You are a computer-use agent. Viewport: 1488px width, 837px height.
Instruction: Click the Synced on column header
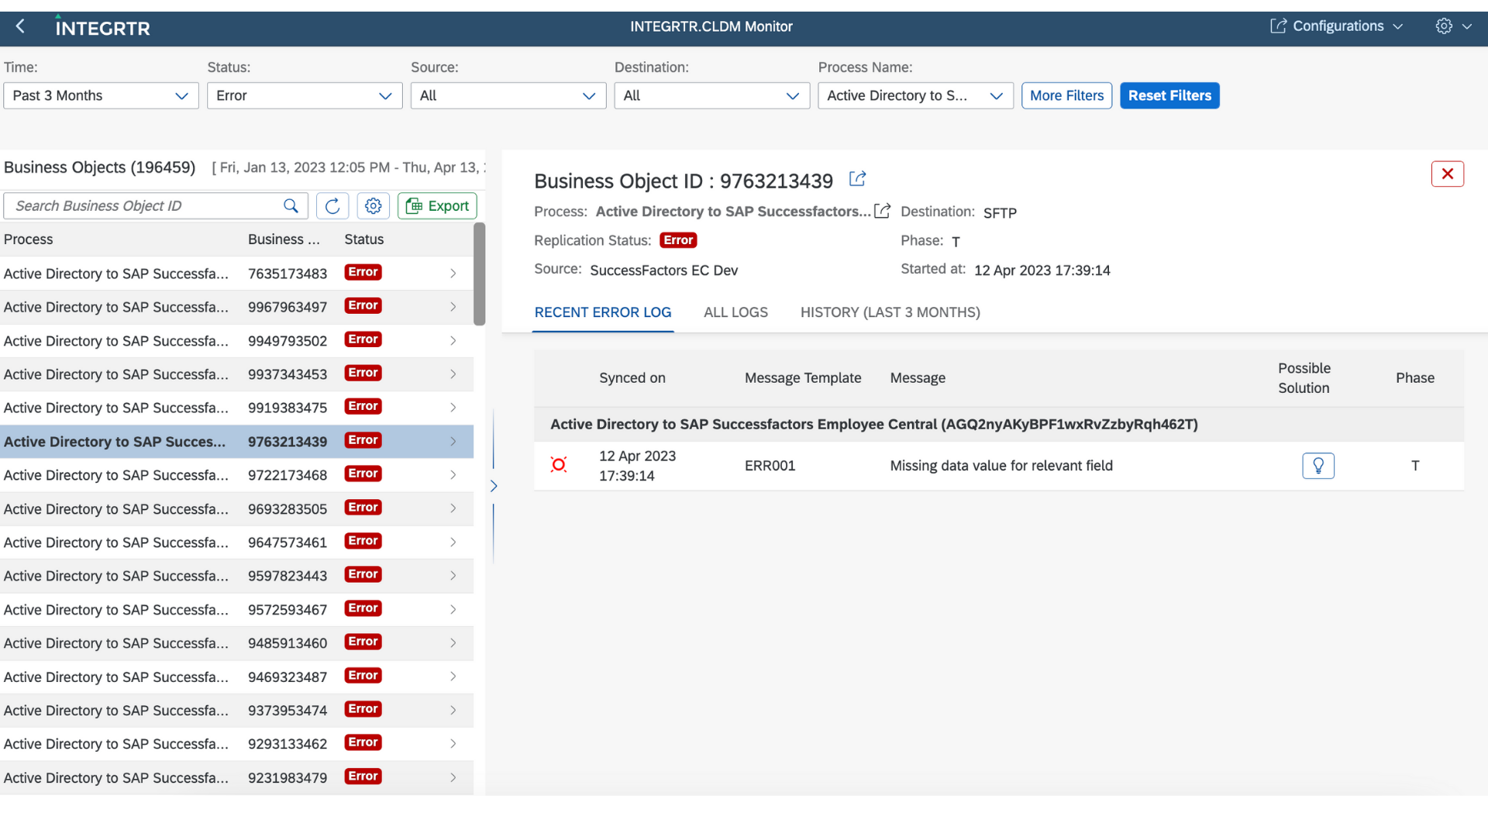632,378
